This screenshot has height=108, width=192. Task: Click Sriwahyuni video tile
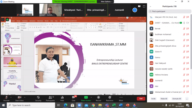tap(74, 10)
